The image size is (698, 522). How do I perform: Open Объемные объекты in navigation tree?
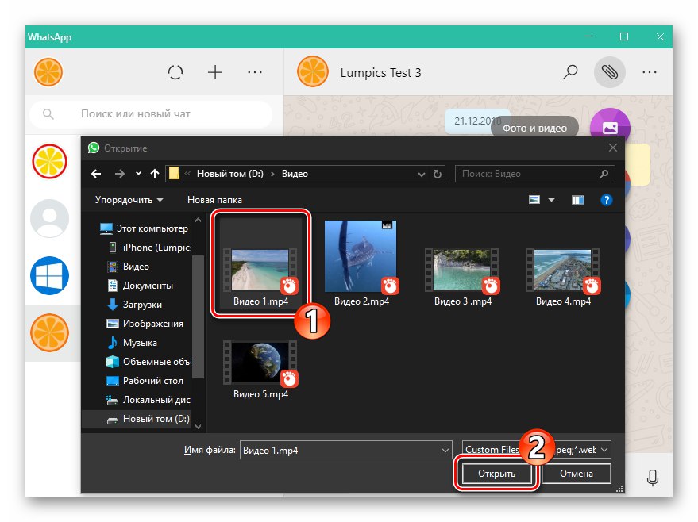pyautogui.click(x=149, y=362)
